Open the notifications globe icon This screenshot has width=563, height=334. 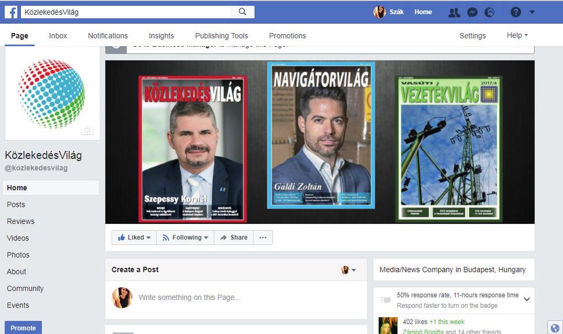[489, 12]
